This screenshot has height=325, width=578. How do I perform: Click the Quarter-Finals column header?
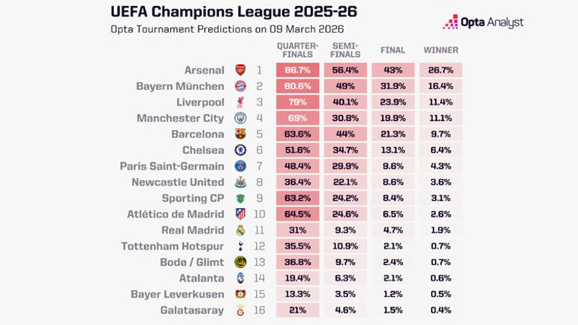coord(297,50)
